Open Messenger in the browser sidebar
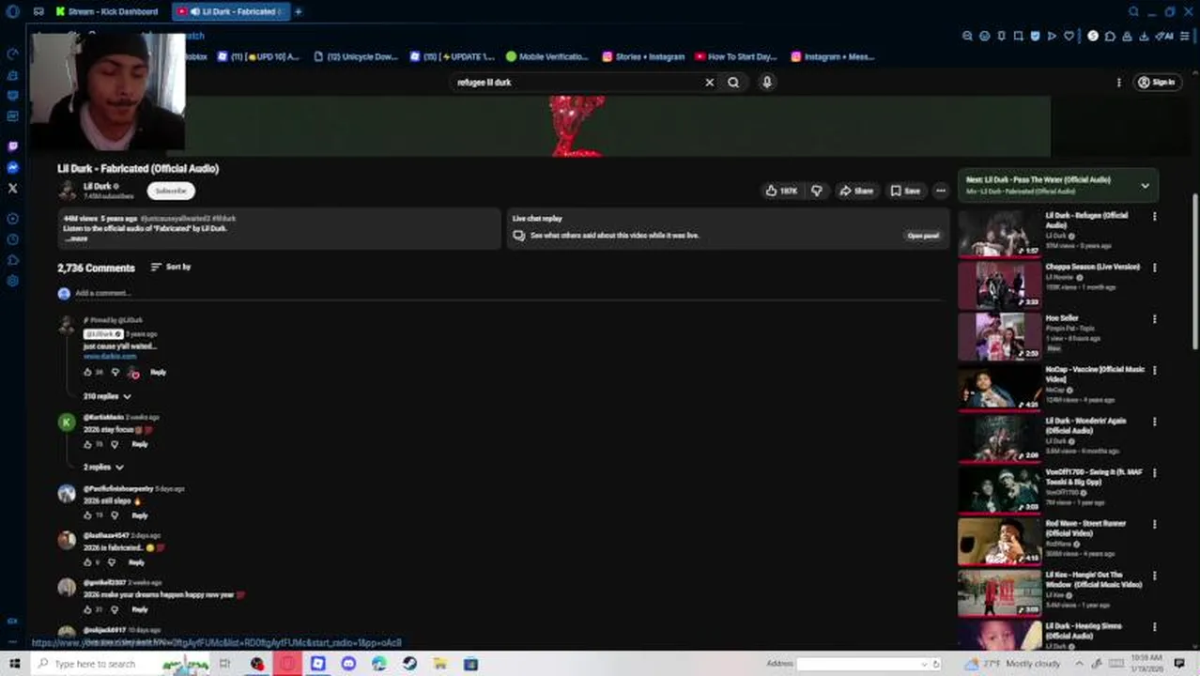Viewport: 1200px width, 676px height. click(12, 167)
